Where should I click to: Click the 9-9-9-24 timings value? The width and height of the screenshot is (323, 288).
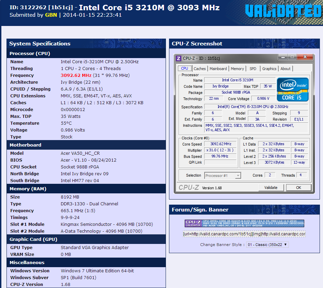70,218
